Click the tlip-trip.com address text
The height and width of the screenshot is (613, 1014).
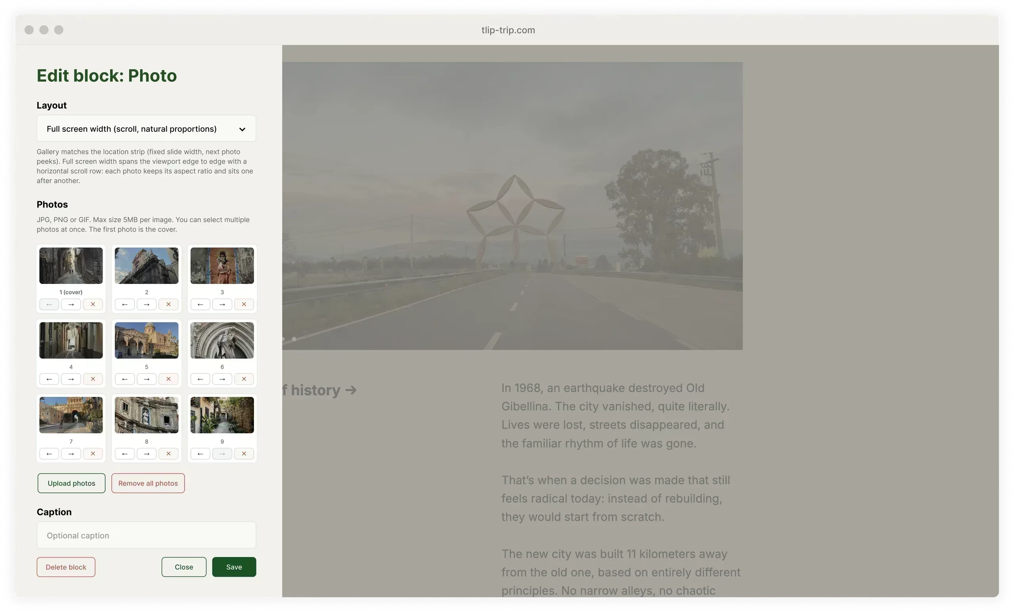click(508, 30)
